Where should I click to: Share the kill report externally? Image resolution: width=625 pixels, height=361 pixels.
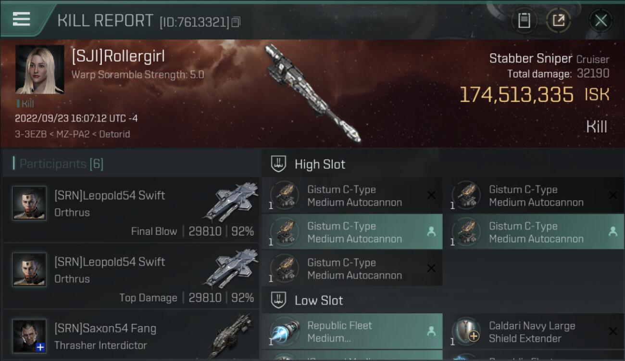(558, 20)
